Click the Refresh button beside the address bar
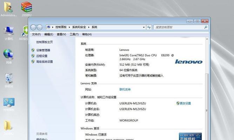The width and height of the screenshot is (234, 140). (149, 27)
